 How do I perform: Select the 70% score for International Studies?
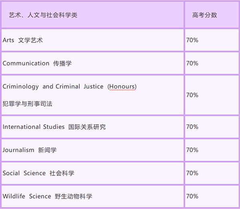coord(192,127)
